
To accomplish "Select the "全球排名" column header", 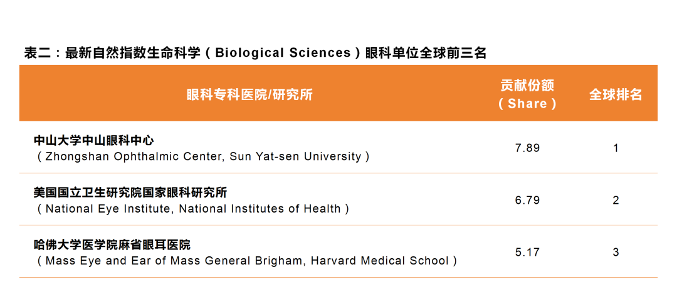I will pos(616,94).
